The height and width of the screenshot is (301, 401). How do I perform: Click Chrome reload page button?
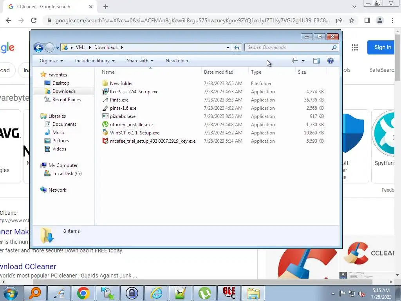(34, 20)
